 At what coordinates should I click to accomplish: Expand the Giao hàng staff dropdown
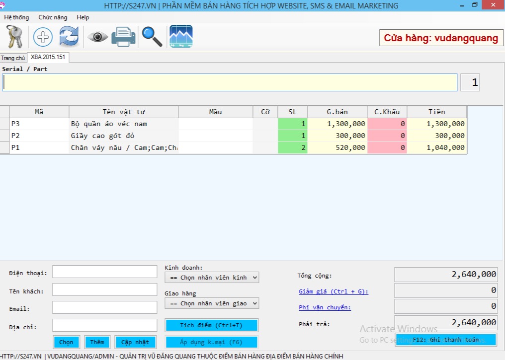pos(212,303)
